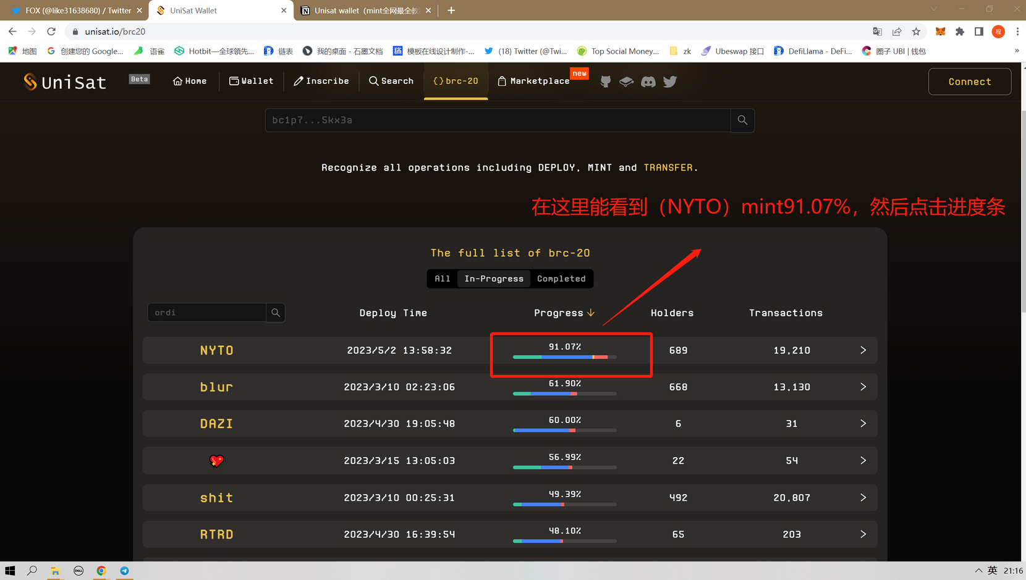Expand the heart token row chevron

point(863,461)
